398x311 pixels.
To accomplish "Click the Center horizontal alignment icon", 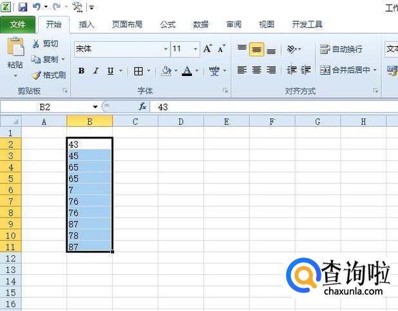I will pyautogui.click(x=256, y=70).
